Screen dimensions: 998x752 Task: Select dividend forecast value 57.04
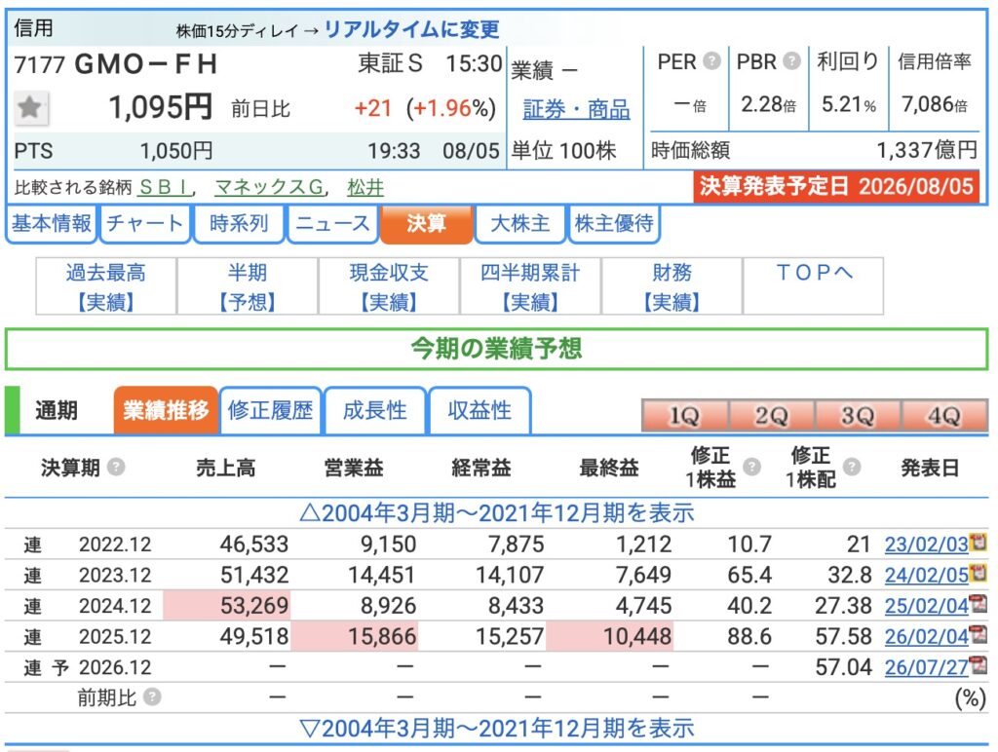tap(843, 666)
